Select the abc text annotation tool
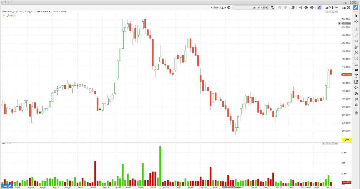This screenshot has height=189, width=360. (x=356, y=64)
